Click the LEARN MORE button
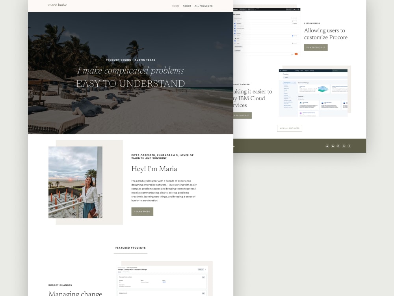Image resolution: width=394 pixels, height=296 pixels. tap(142, 212)
